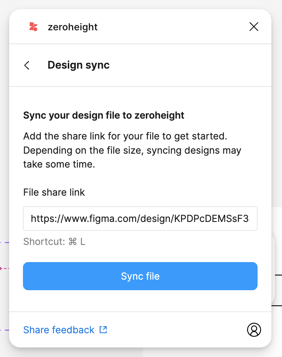Click the "zeroheight" plugin name in header
Viewport: 282px width, 357px height.
click(x=73, y=27)
